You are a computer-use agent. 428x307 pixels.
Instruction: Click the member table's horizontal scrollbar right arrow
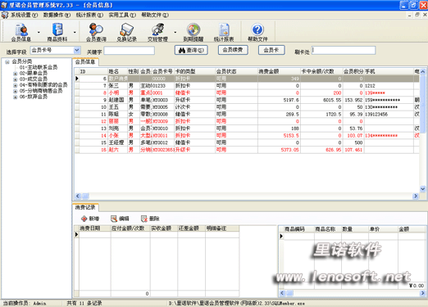coord(416,196)
